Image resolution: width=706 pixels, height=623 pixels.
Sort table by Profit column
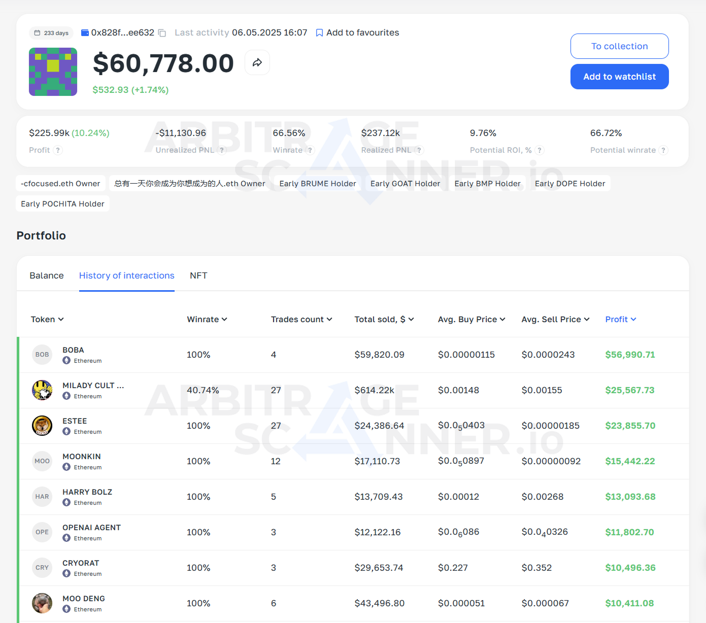[x=621, y=319]
